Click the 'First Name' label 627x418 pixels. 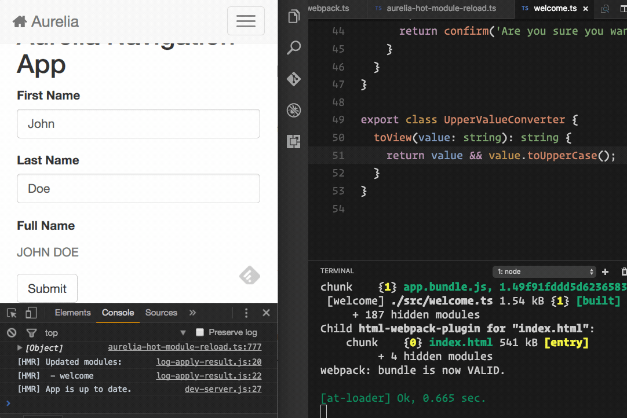[48, 96]
